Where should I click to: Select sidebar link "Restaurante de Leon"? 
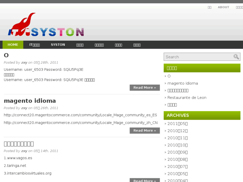coord(187,98)
